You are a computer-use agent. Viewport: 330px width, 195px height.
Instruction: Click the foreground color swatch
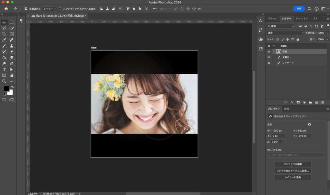click(6, 88)
